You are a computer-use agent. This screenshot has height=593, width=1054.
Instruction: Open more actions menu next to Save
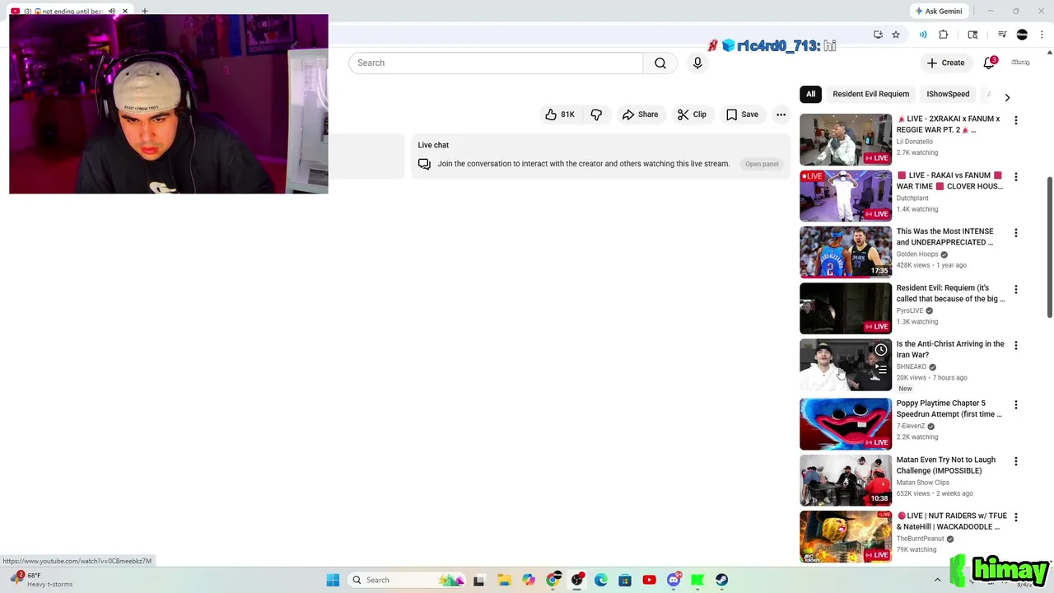(781, 114)
